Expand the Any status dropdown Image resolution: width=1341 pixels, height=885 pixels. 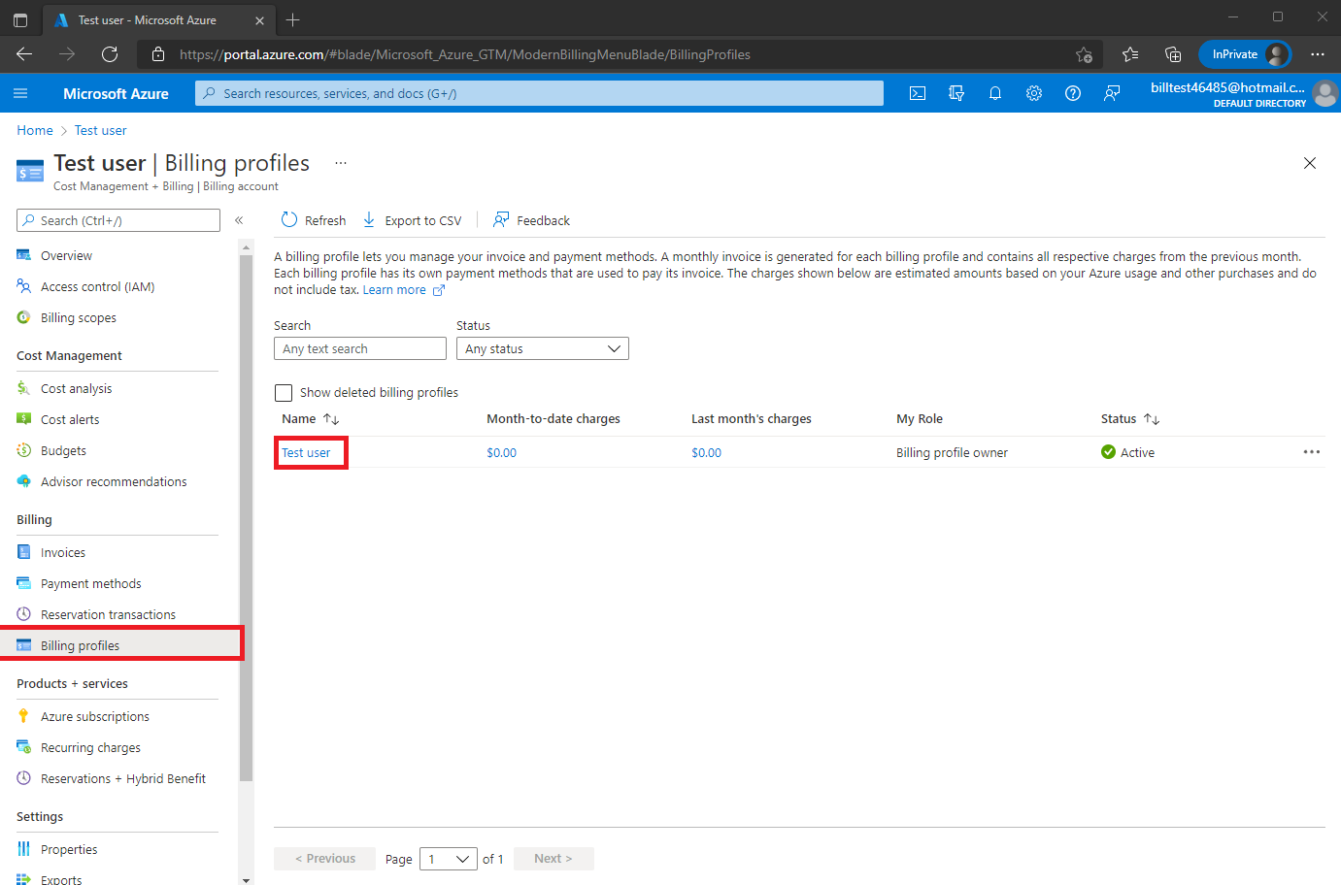pos(543,348)
